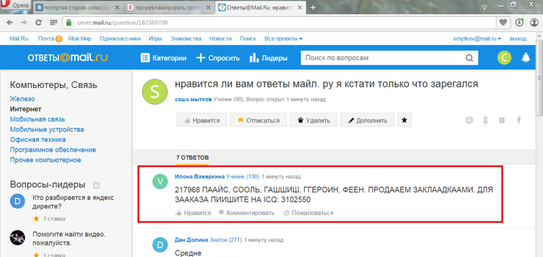Open the green user avatar in header
Viewport: 543px width, 257px height.
(x=504, y=58)
